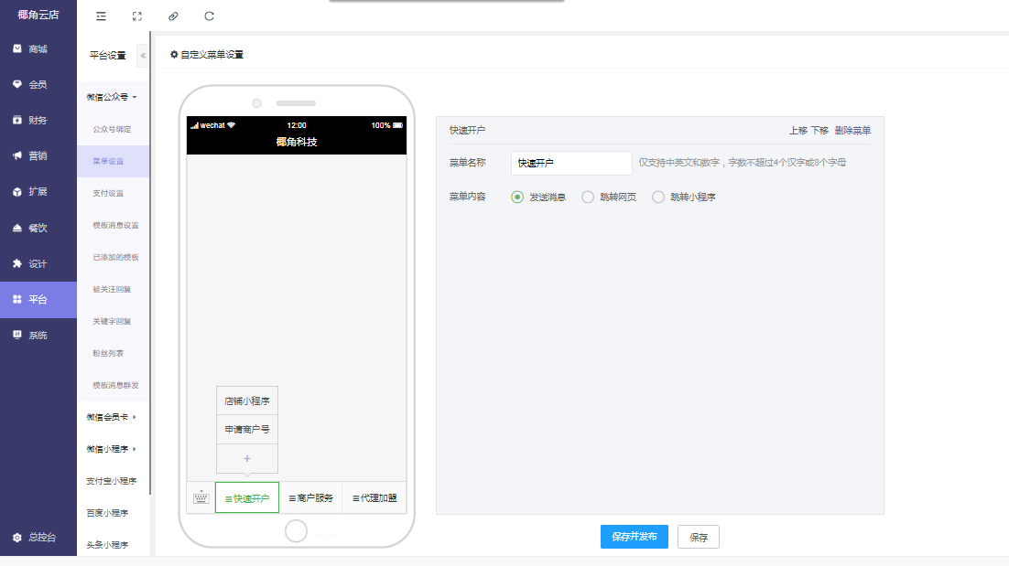The width and height of the screenshot is (1009, 566).
Task: Click the 设计 puzzle icon
Action: [x=17, y=263]
